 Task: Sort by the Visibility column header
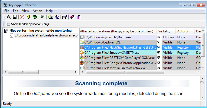(x=166, y=31)
